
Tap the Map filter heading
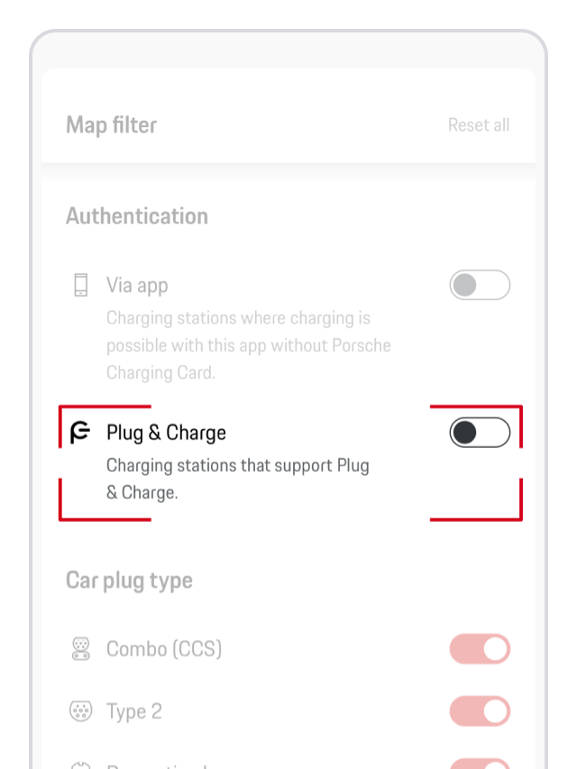111,125
